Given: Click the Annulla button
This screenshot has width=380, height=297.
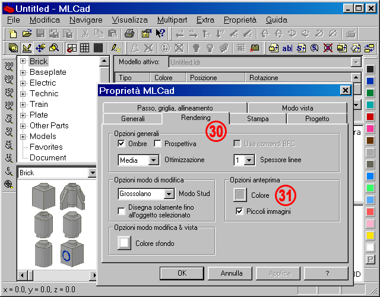Looking at the screenshot, I should tap(231, 273).
